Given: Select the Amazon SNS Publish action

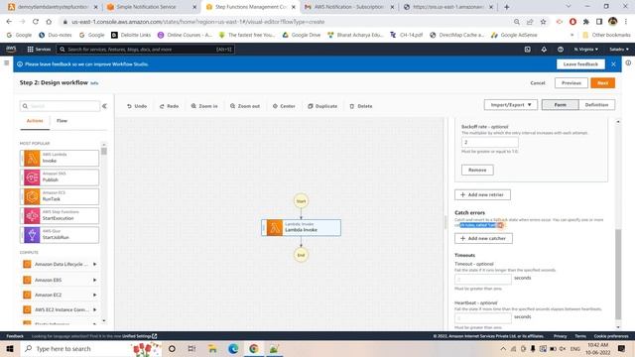Looking at the screenshot, I should coord(60,177).
